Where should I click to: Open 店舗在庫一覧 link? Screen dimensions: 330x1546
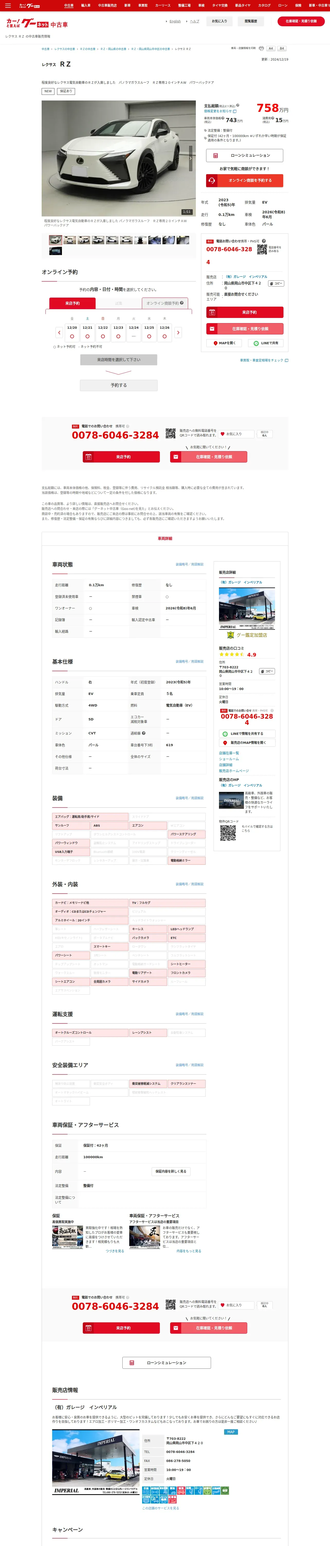tap(229, 753)
